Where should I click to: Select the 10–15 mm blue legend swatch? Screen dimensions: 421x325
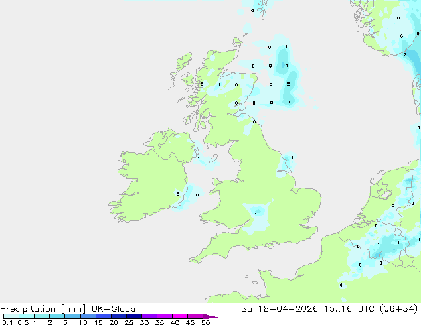(88, 316)
